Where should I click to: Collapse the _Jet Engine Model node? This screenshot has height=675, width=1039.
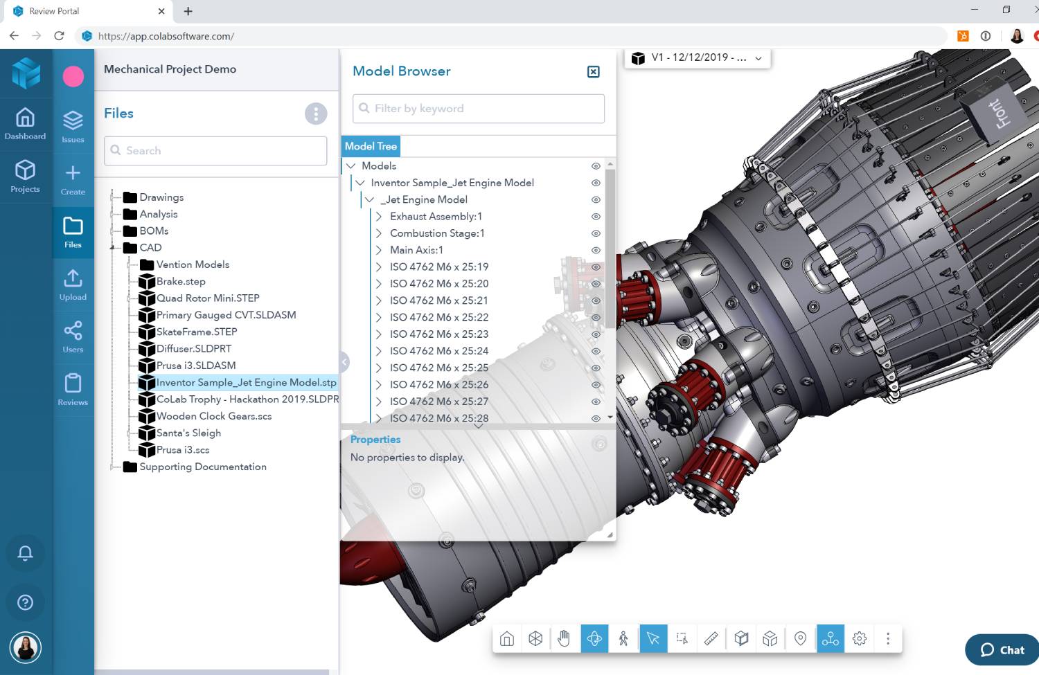click(370, 199)
